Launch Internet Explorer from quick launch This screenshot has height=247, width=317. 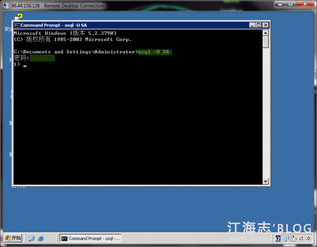[x=41, y=238]
